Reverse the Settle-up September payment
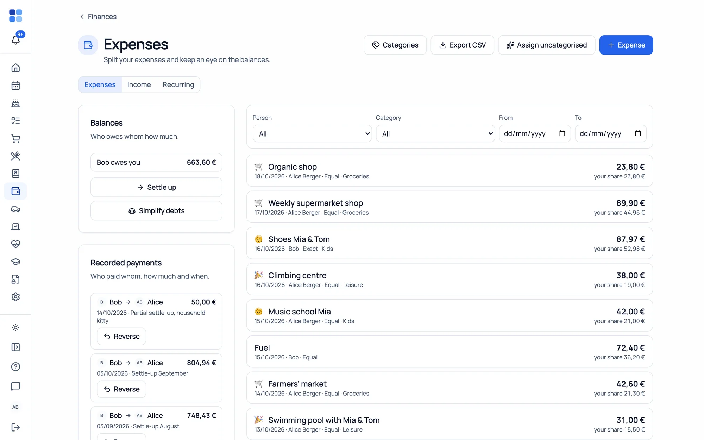This screenshot has width=704, height=440. (x=121, y=389)
